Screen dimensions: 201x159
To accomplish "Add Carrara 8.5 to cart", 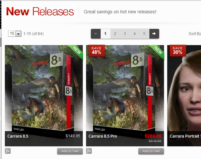I will click(70, 151).
